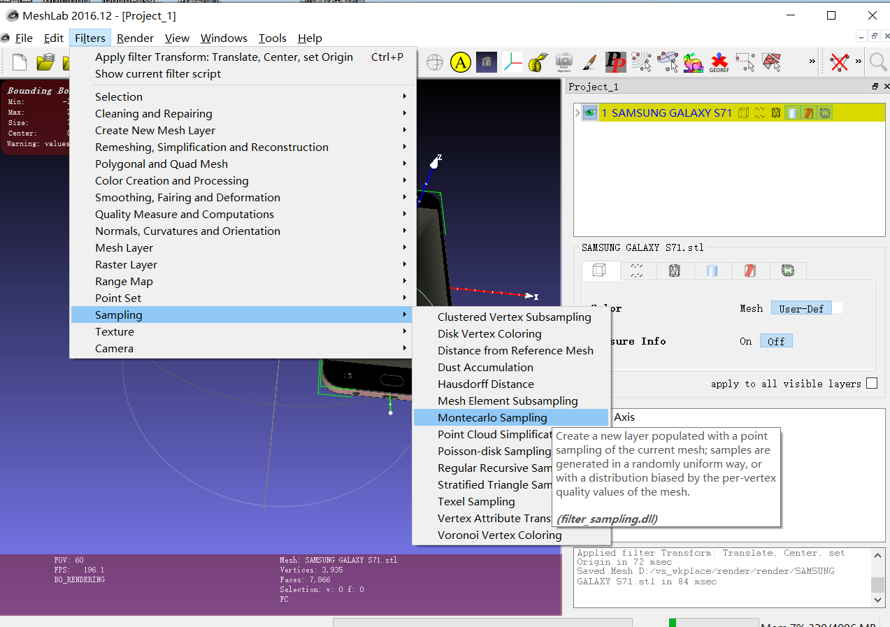Toggle solid fill cylinder icon in layer row

[x=791, y=113]
